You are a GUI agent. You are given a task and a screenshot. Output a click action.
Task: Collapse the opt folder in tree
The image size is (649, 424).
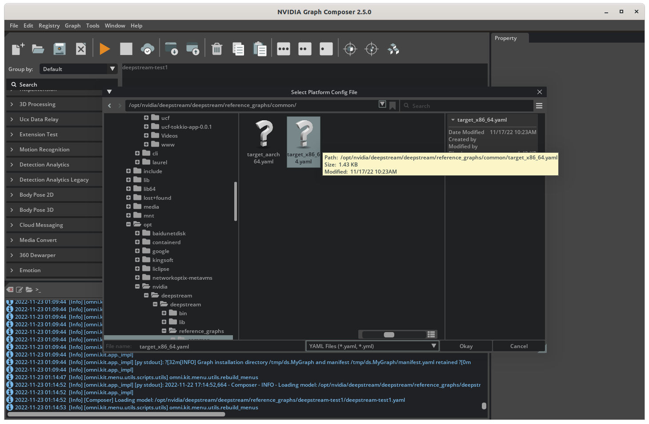tap(128, 224)
